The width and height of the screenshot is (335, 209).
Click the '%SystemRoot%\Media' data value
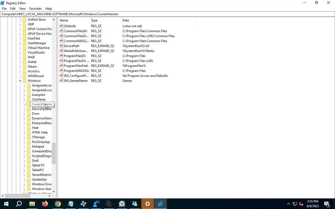[138, 51]
